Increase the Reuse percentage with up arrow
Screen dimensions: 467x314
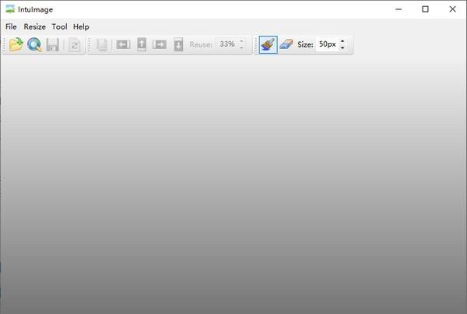241,41
